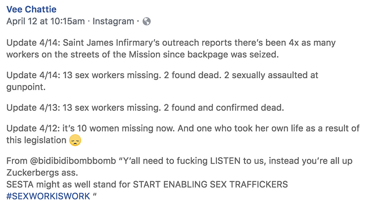Image resolution: width=367 pixels, height=211 pixels.
Task: Click the Update 4/12 line about women missing
Action: 183,128
